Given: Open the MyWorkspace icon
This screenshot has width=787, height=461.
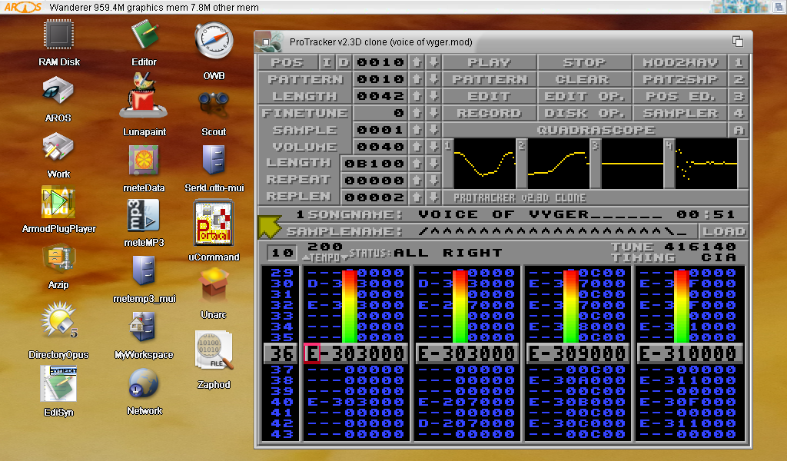Looking at the screenshot, I should [x=144, y=327].
